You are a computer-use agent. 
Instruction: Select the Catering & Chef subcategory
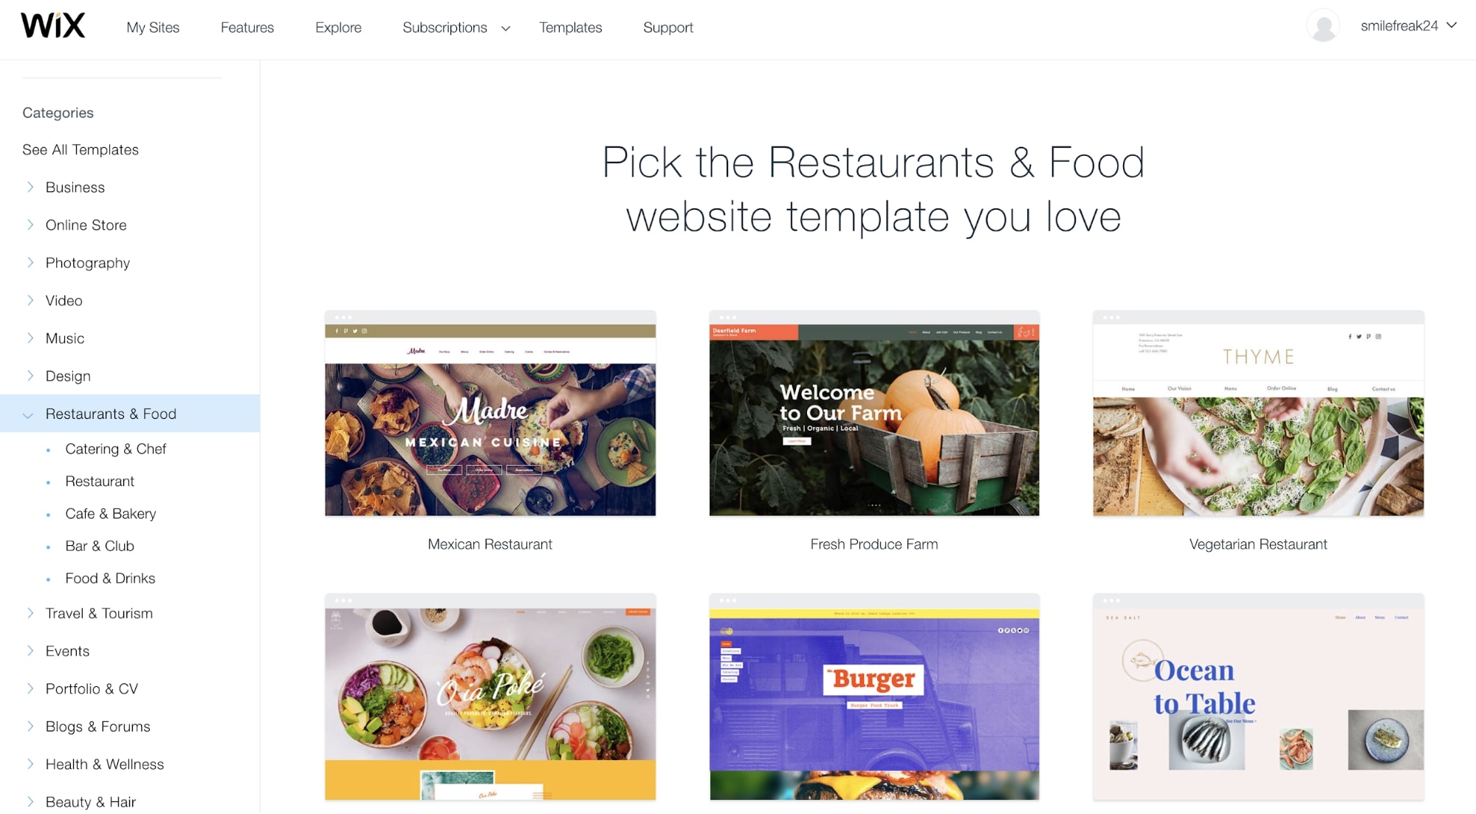115,449
